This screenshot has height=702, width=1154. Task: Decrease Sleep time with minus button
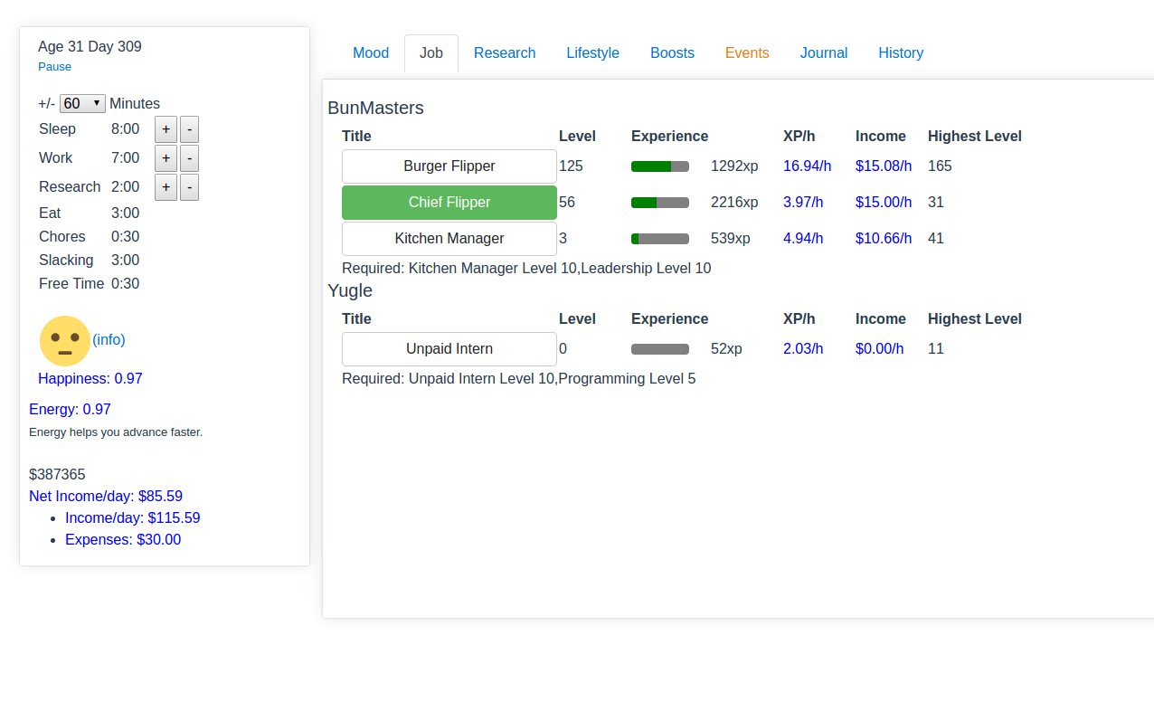(x=189, y=129)
